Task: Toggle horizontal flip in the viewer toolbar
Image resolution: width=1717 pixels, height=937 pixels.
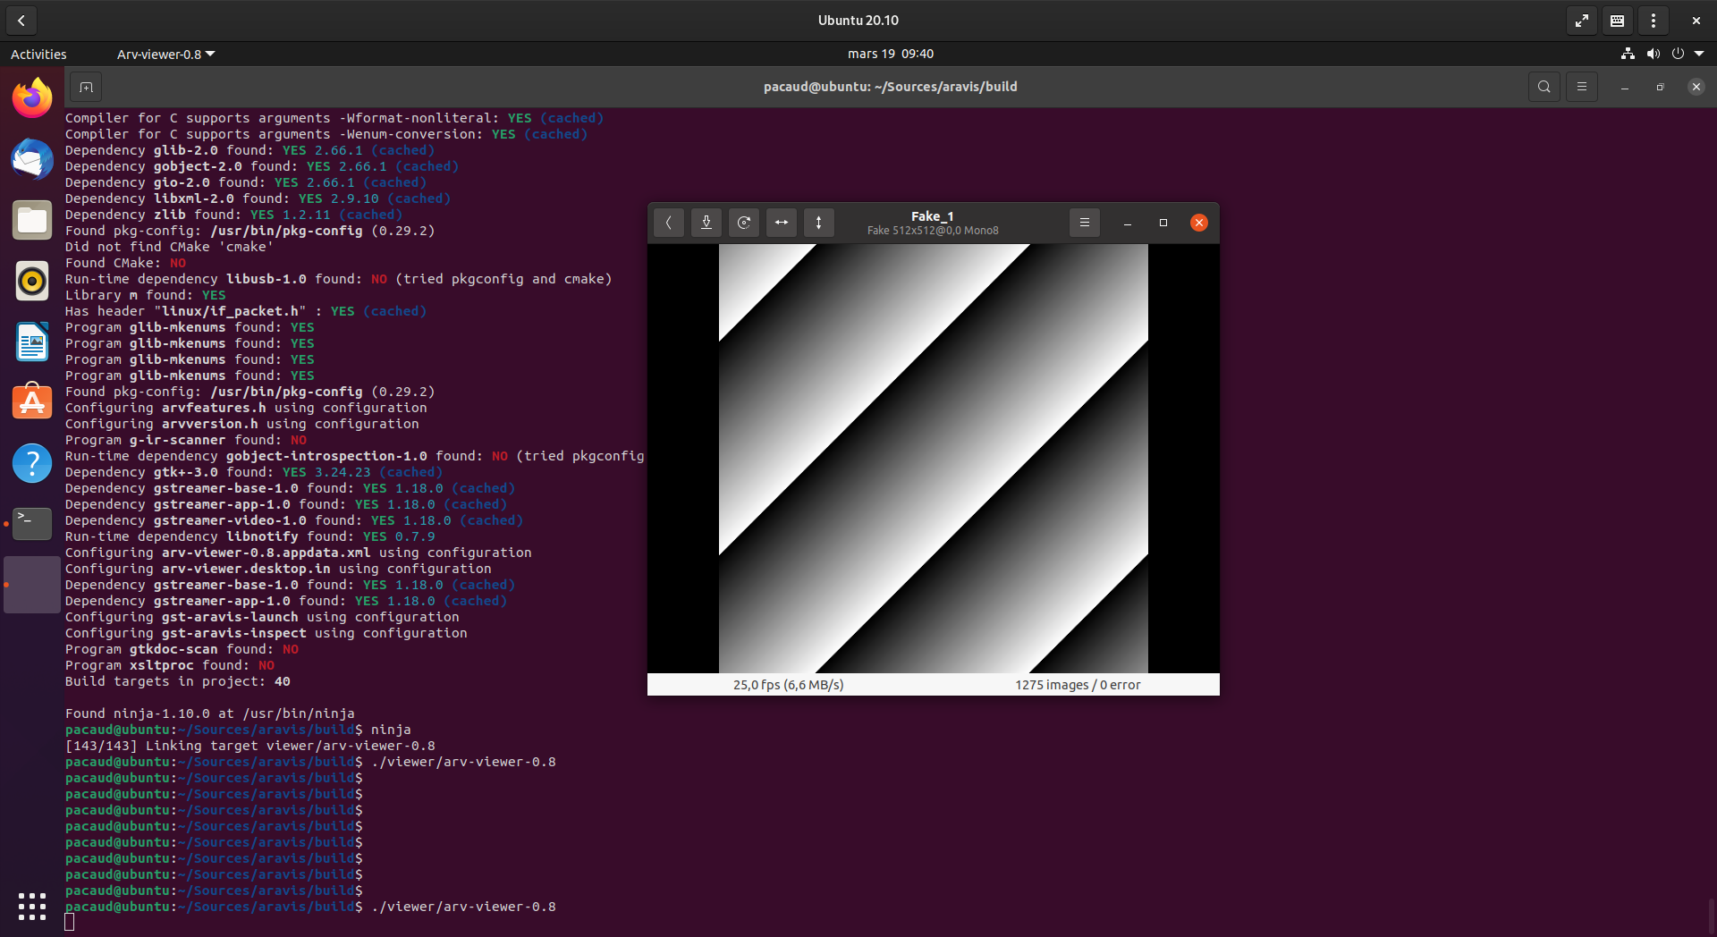Action: pyautogui.click(x=782, y=223)
